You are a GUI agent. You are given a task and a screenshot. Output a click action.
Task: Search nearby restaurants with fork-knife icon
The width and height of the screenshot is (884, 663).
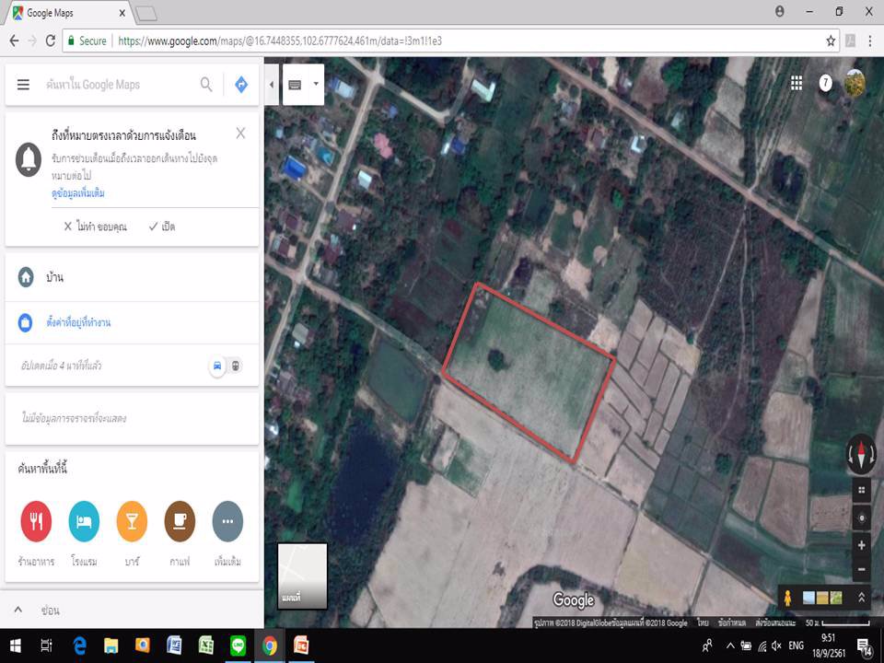[x=36, y=522]
